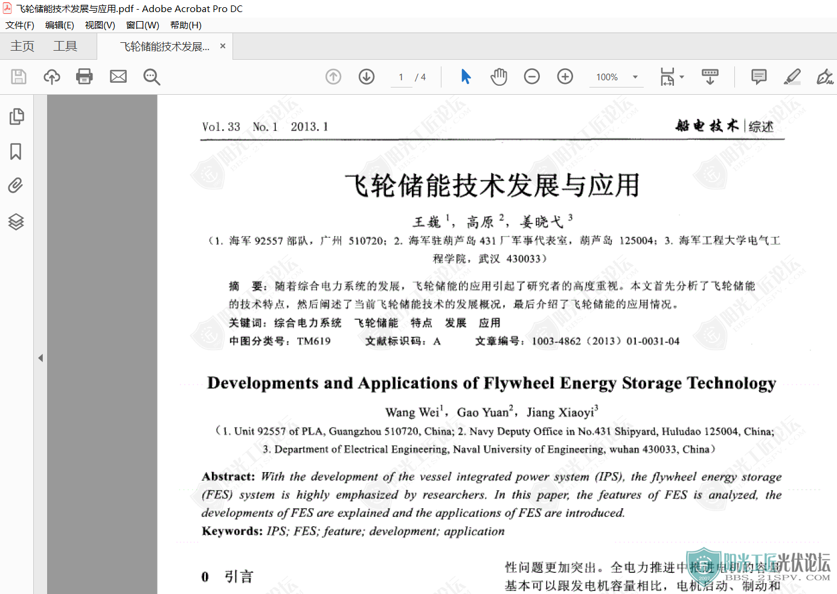This screenshot has width=837, height=594.
Task: Click the classification code 'TM619'
Action: coord(314,341)
